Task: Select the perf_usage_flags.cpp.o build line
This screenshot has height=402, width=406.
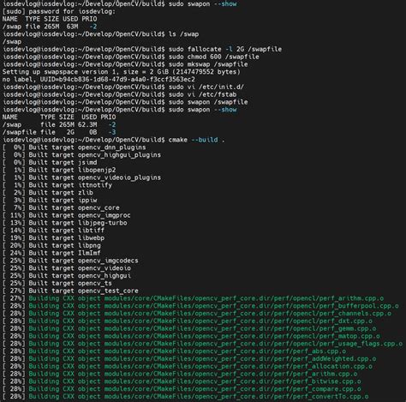Action: tap(202, 344)
